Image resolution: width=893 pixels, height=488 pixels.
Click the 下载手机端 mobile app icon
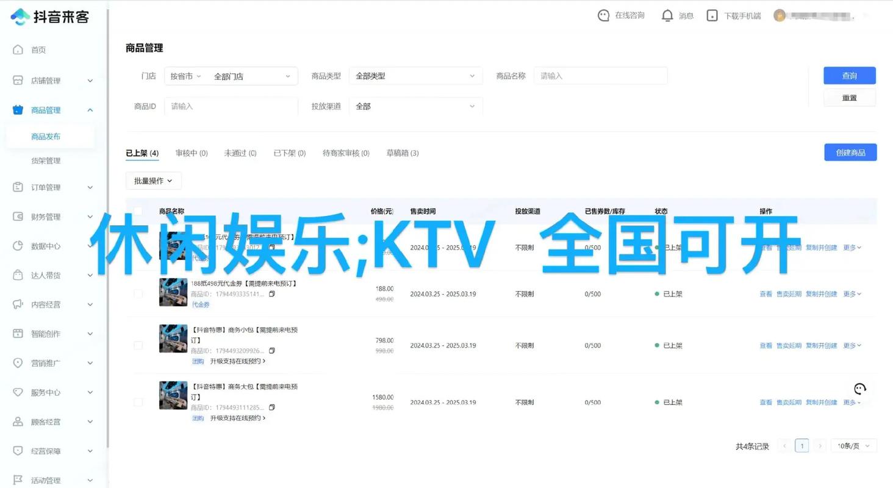(712, 15)
